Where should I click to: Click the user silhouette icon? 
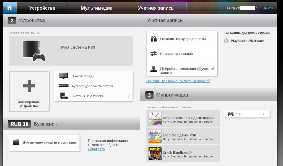[x=154, y=69]
